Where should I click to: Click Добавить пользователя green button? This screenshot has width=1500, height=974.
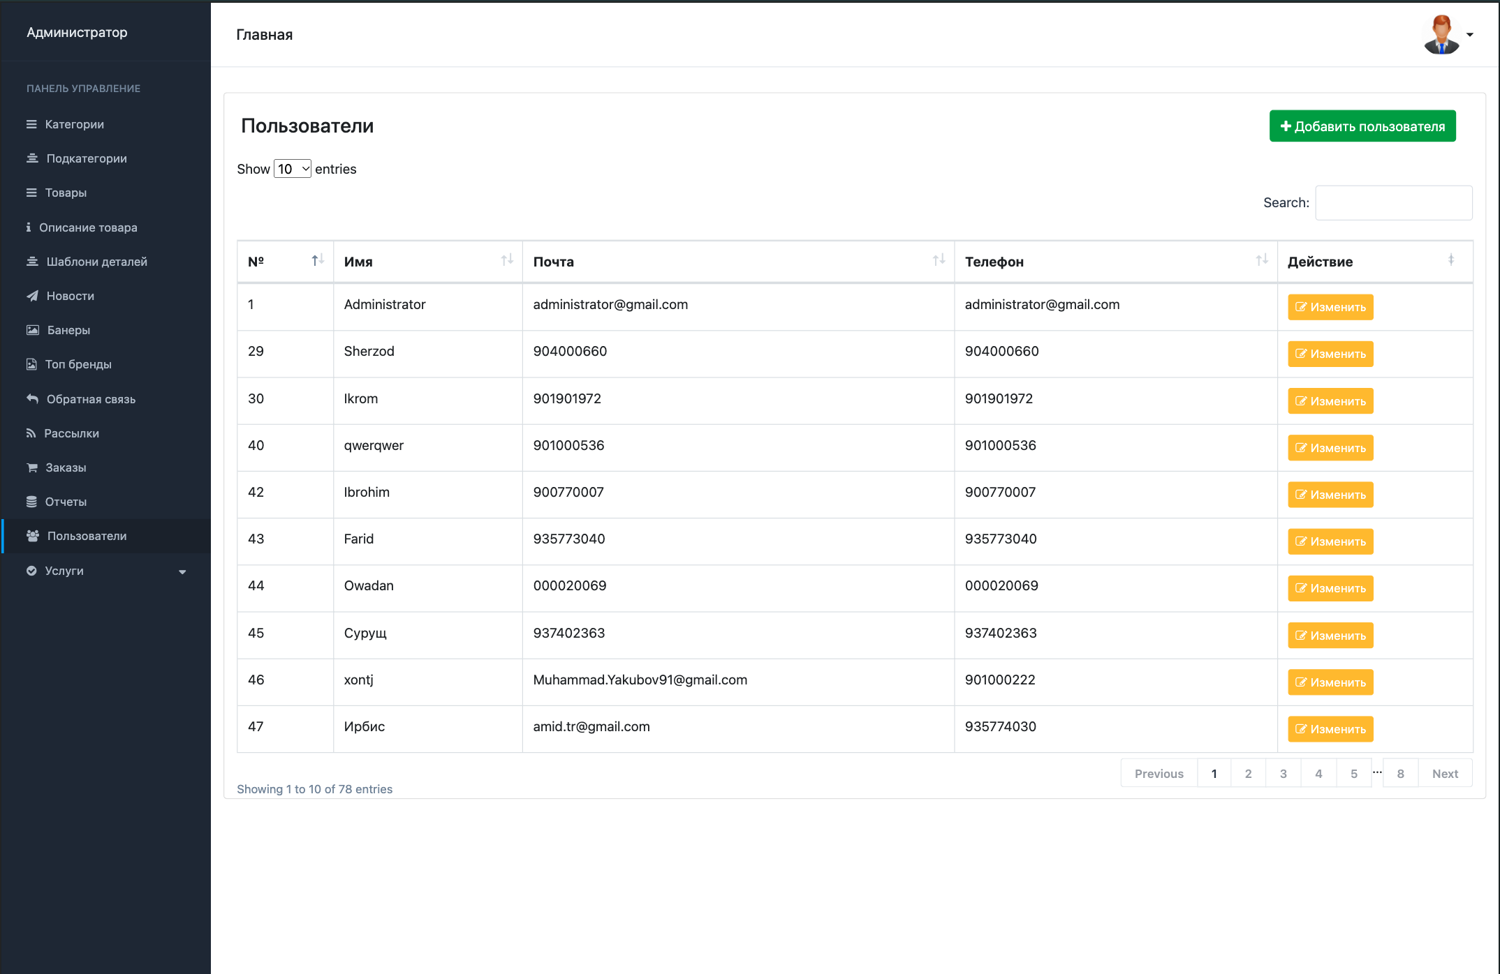click(x=1362, y=126)
